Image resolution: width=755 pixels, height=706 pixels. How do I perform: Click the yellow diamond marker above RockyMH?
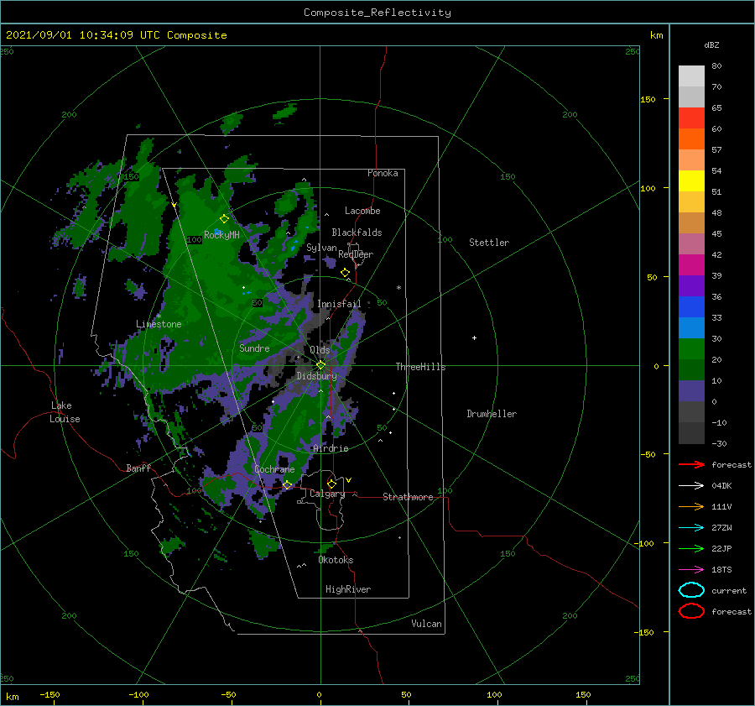pyautogui.click(x=224, y=219)
